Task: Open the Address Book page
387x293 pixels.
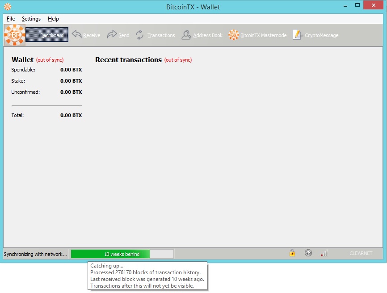Action: click(202, 35)
